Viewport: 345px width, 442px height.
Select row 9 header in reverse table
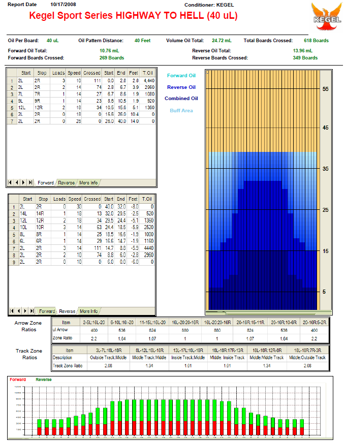14,262
